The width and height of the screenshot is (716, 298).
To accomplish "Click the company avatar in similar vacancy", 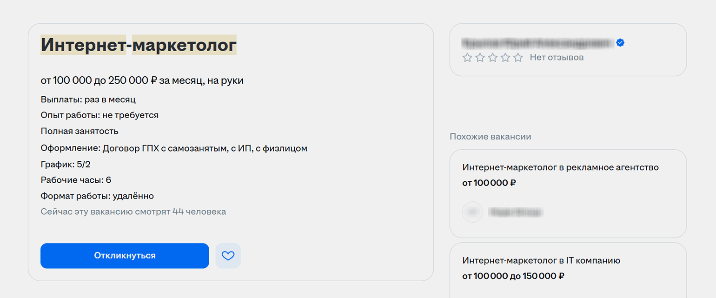I will point(473,212).
